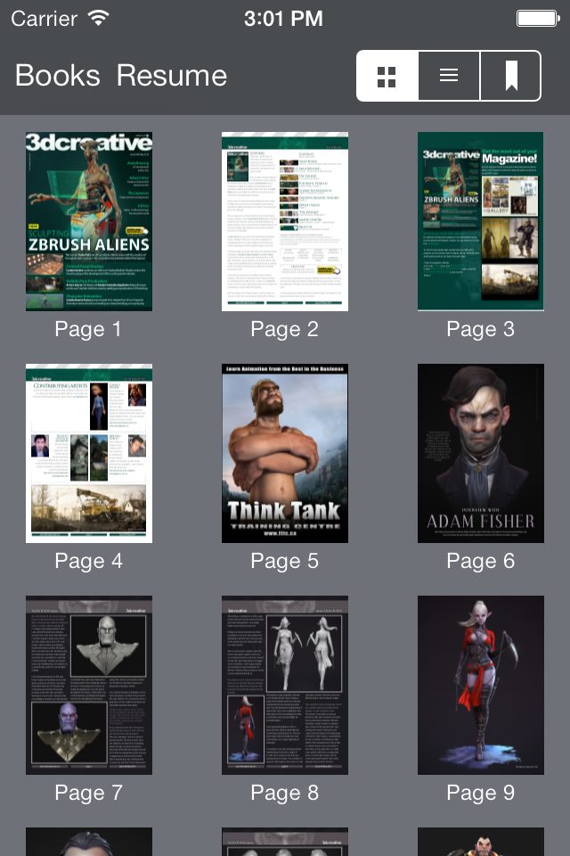Open the Page 3 magazine ad thumbnail

click(481, 222)
